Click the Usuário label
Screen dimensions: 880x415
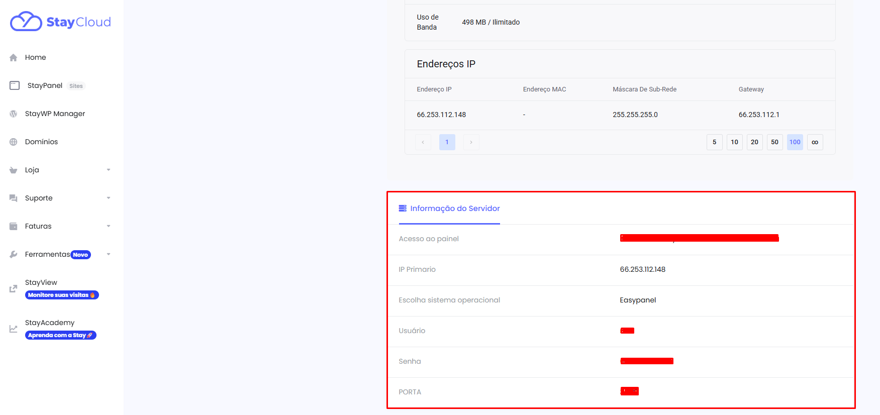412,331
